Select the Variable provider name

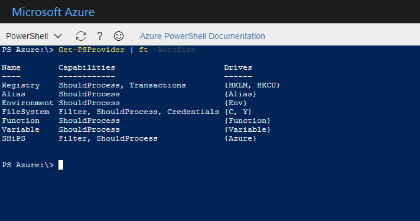(x=21, y=129)
